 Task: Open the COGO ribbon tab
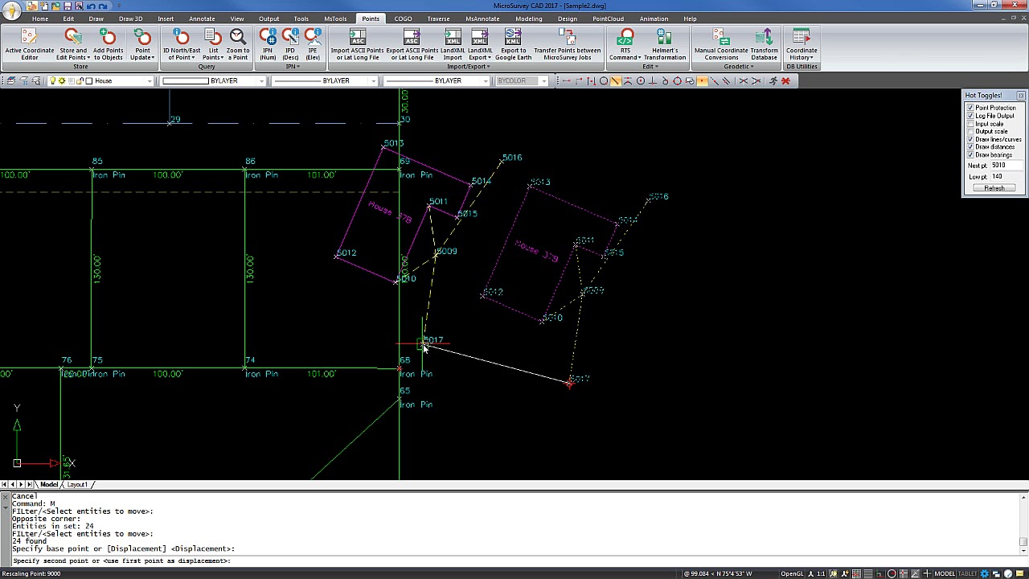coord(403,18)
